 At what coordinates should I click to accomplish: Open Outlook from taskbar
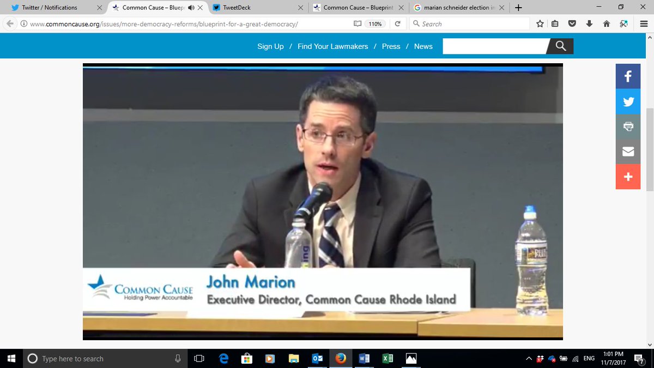tap(317, 358)
